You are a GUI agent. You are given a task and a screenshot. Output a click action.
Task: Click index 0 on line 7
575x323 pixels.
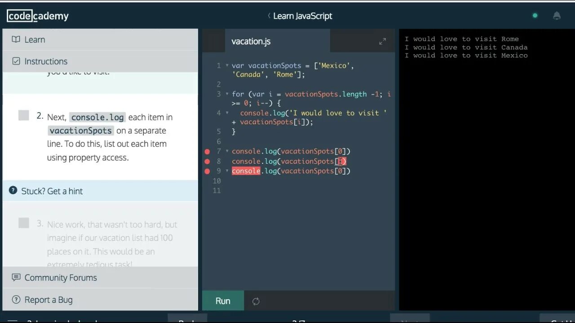[340, 151]
